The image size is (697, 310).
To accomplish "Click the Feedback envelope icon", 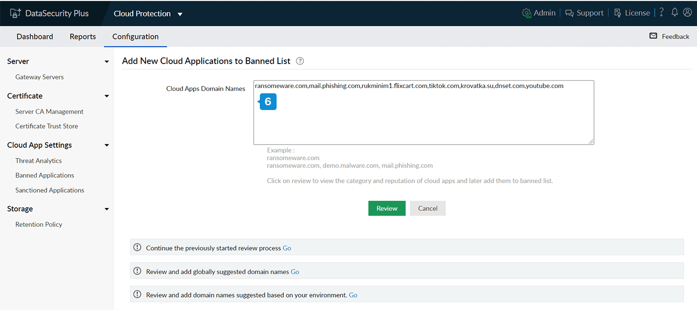I will coord(653,36).
